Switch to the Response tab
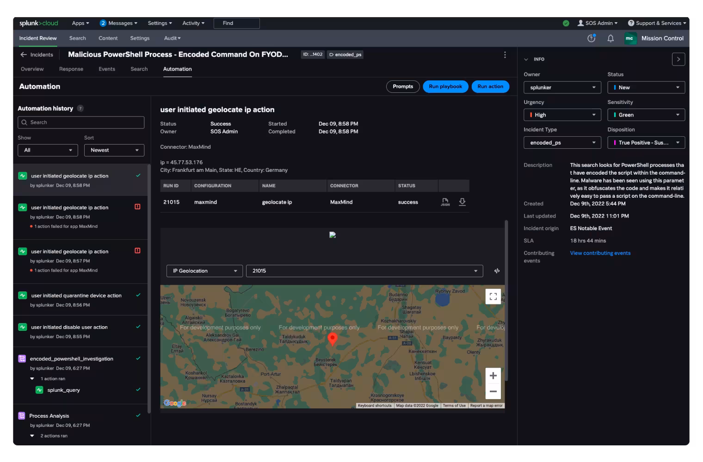The image size is (703, 462). tap(71, 69)
